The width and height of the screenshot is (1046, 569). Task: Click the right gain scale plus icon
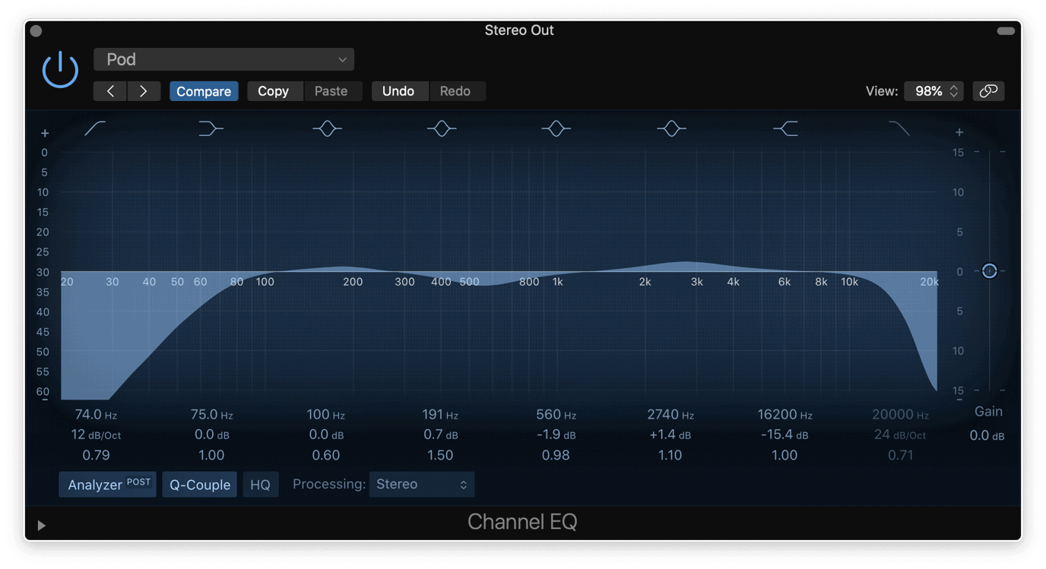click(959, 133)
